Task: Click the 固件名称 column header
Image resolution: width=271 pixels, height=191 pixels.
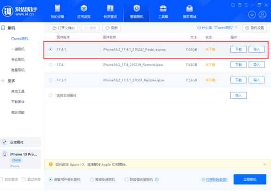Action: click(109, 37)
